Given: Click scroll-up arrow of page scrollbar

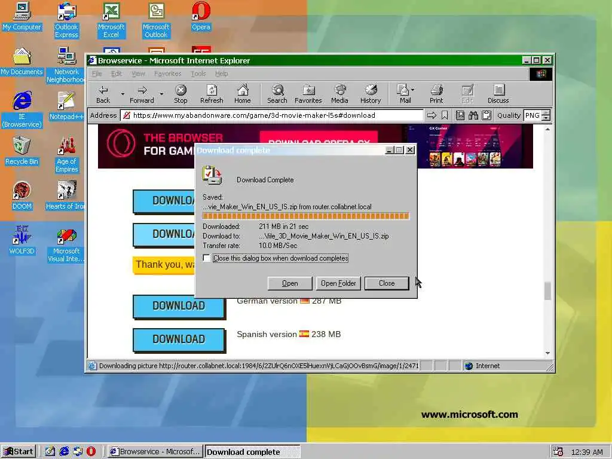Looking at the screenshot, I should point(547,129).
